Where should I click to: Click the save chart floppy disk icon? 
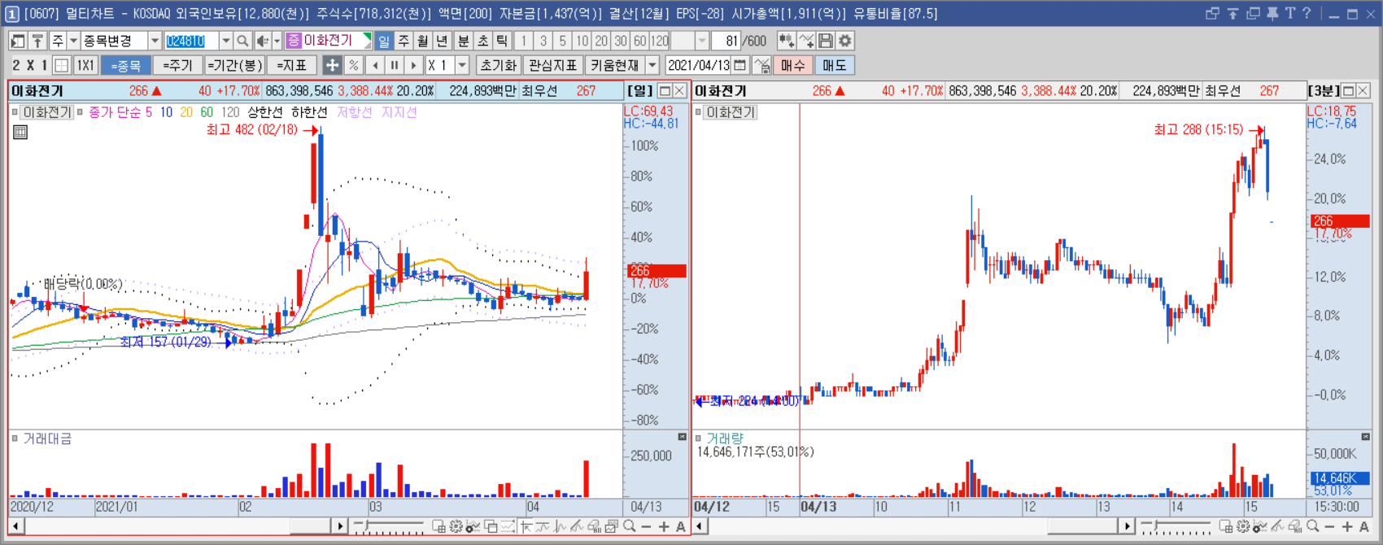(x=826, y=41)
